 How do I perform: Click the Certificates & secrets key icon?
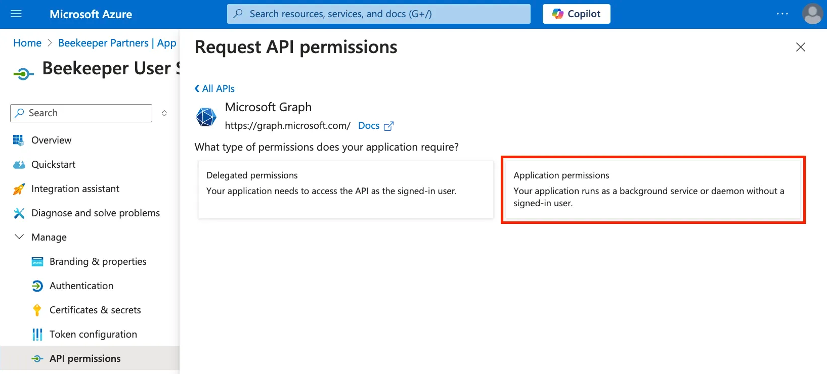coord(37,310)
